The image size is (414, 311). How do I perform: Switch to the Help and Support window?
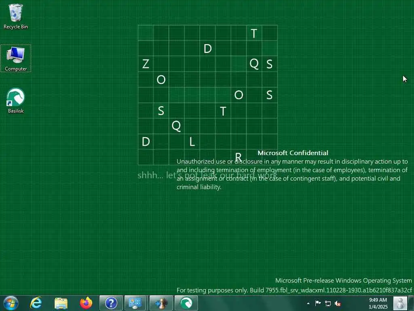[x=111, y=303]
